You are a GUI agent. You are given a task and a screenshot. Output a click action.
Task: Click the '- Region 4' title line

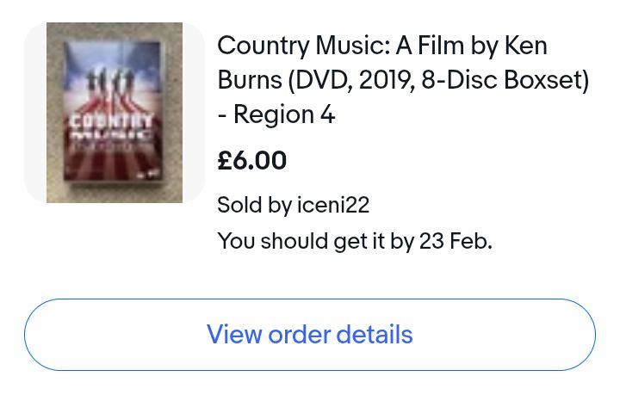[x=276, y=114]
